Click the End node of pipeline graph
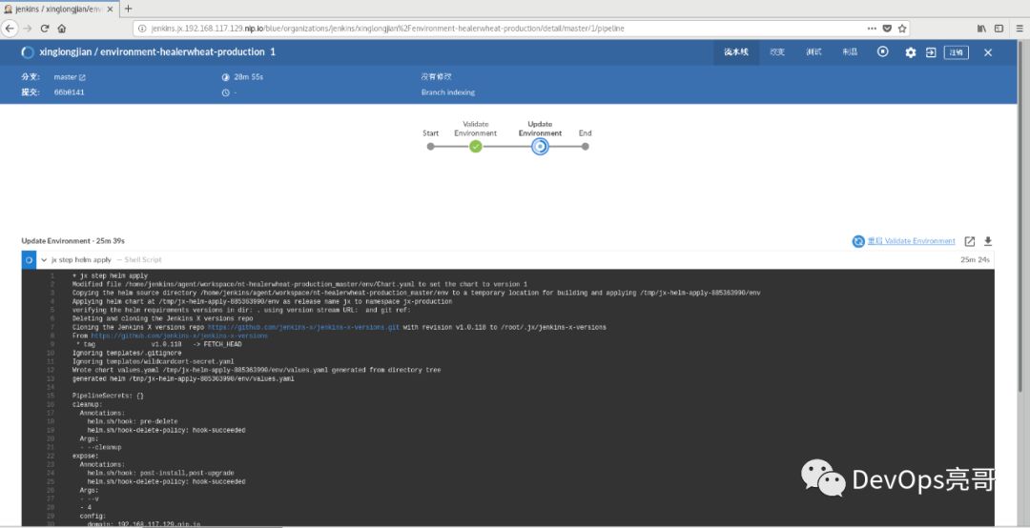Screen dimensions: 1030x528 coord(585,147)
